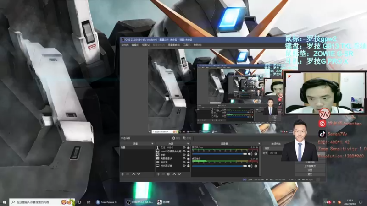This screenshot has width=367, height=206.
Task: Lock the 文本 (GDI+) text source
Action: tap(188, 147)
